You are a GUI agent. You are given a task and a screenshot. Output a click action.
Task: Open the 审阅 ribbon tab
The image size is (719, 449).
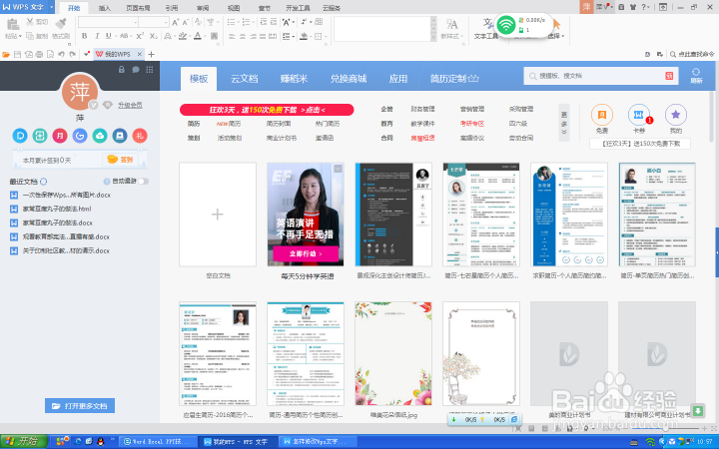[203, 8]
